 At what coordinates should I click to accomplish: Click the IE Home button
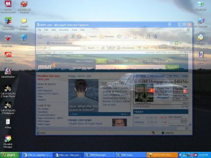pos(79,36)
